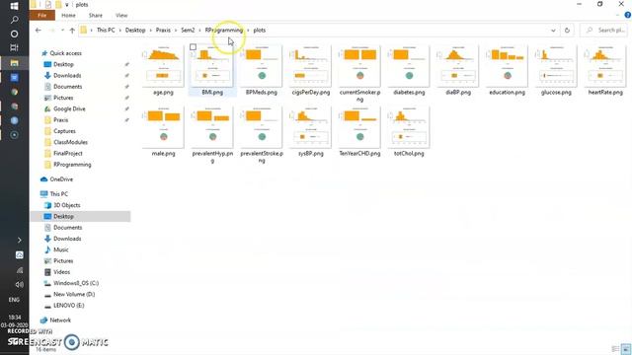Select Network in navigation pane

[x=60, y=320]
